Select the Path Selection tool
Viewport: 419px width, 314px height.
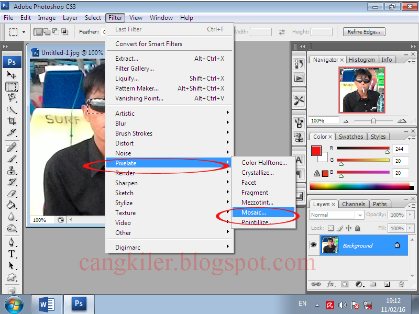tap(12, 265)
